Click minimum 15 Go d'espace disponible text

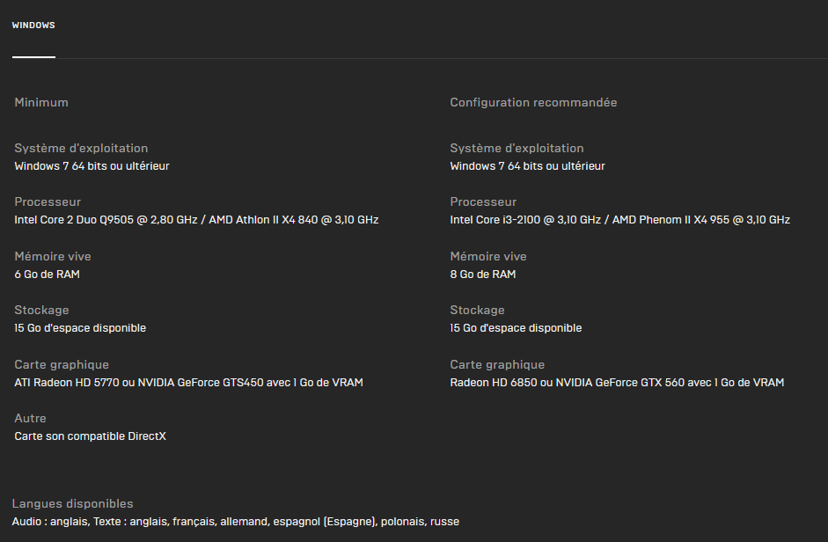click(80, 328)
